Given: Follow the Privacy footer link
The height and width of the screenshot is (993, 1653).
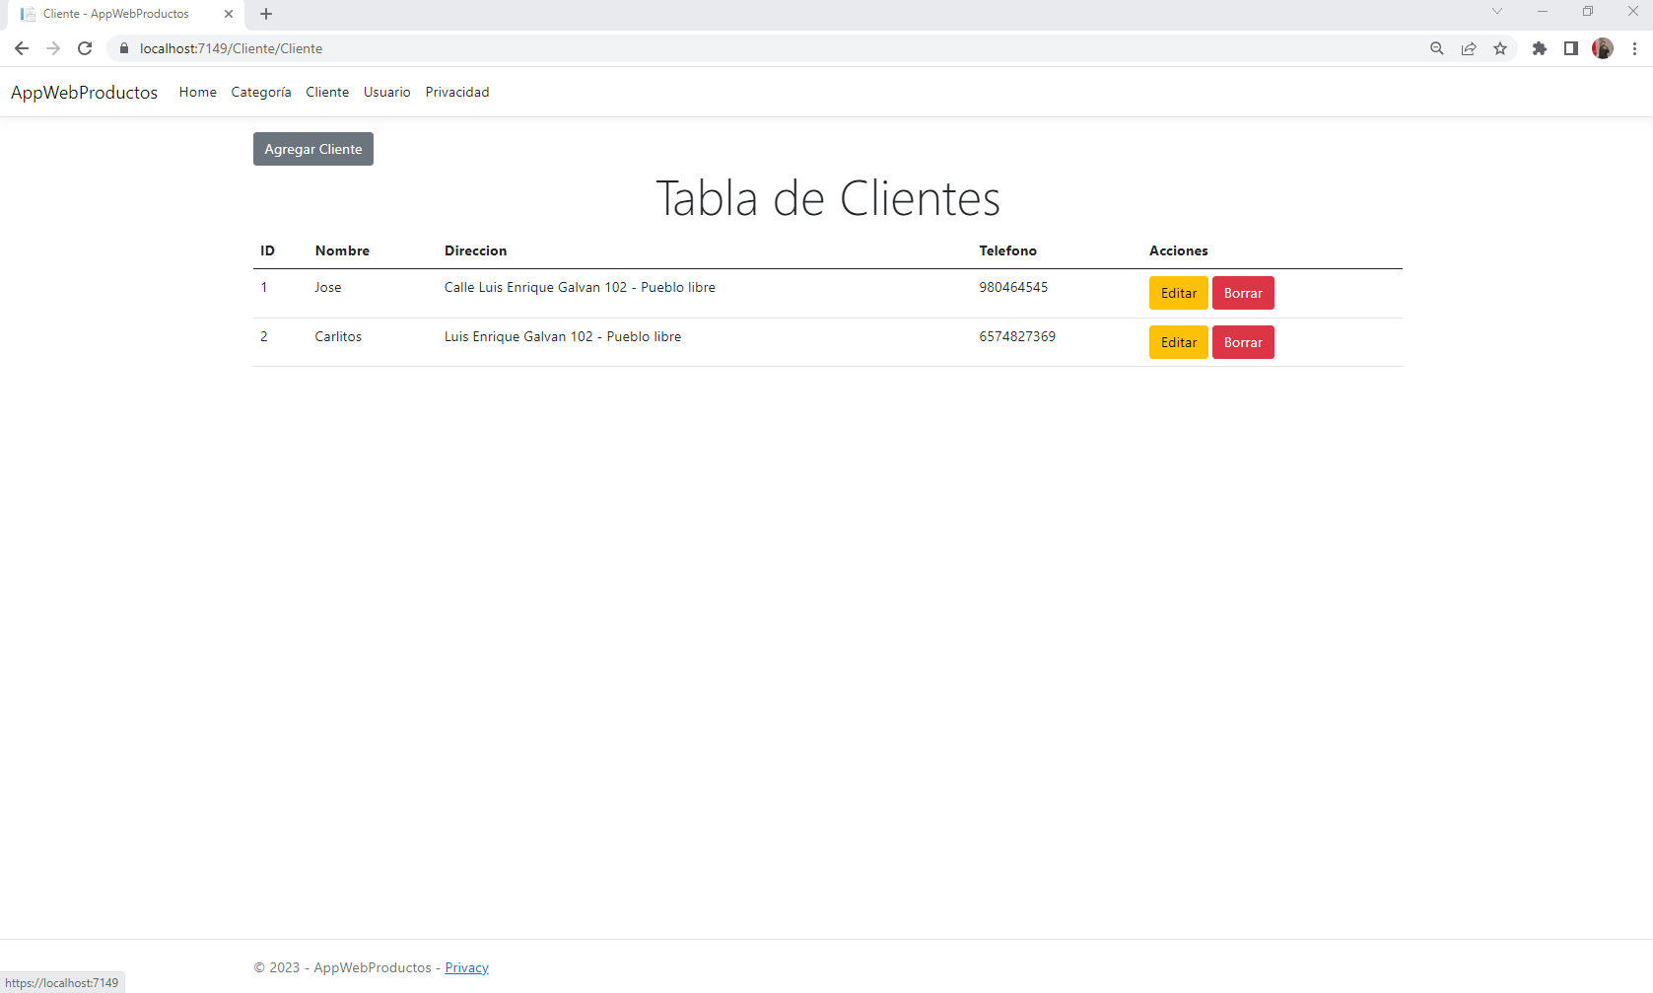Looking at the screenshot, I should pos(467,967).
